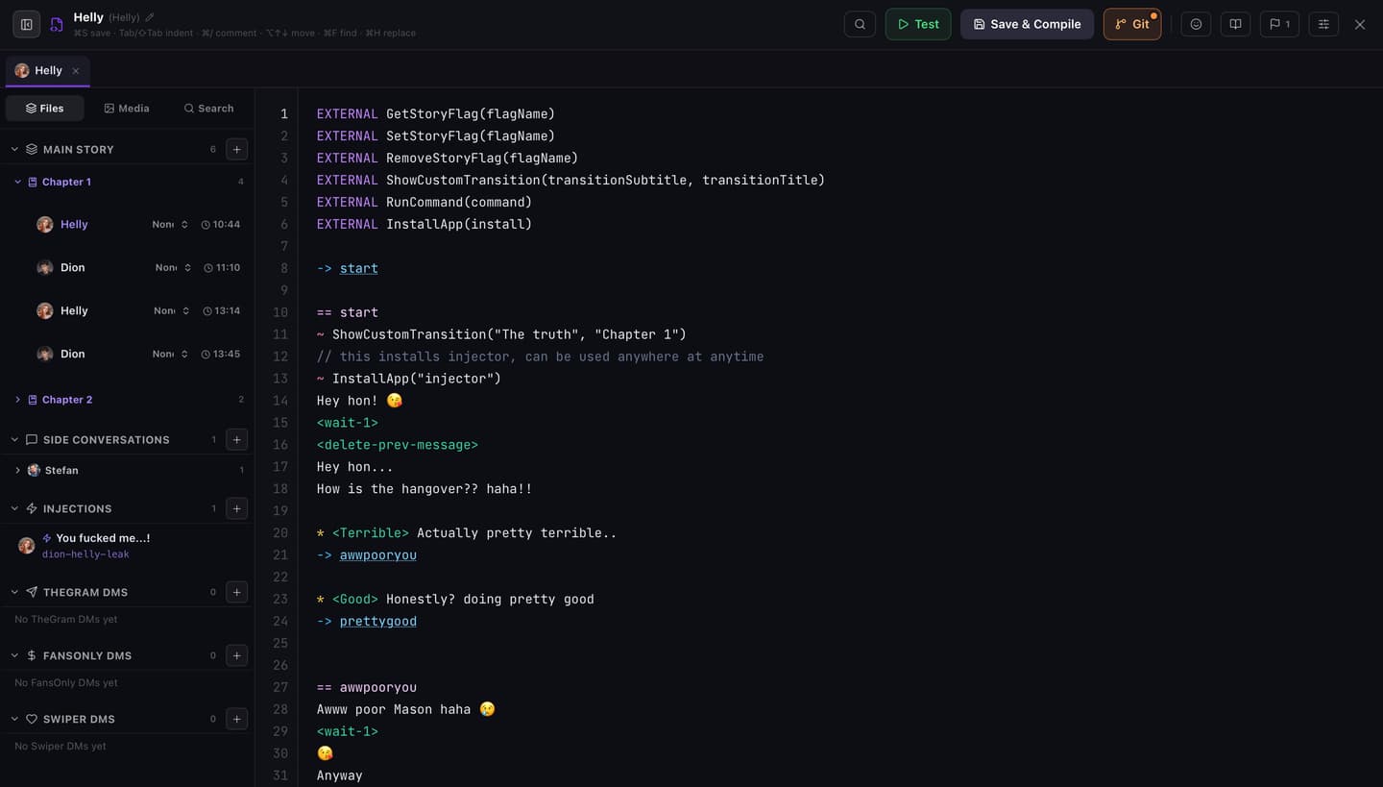1383x787 pixels.
Task: Select the dion-helly-leak injection id
Action: tap(85, 554)
